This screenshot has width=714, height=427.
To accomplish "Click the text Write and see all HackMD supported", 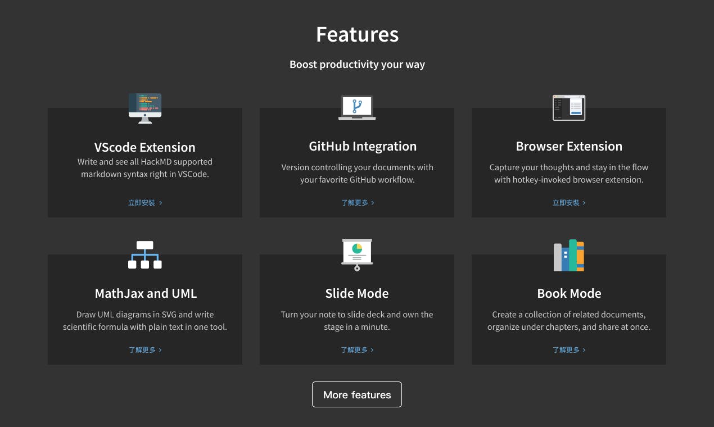I will [x=145, y=162].
